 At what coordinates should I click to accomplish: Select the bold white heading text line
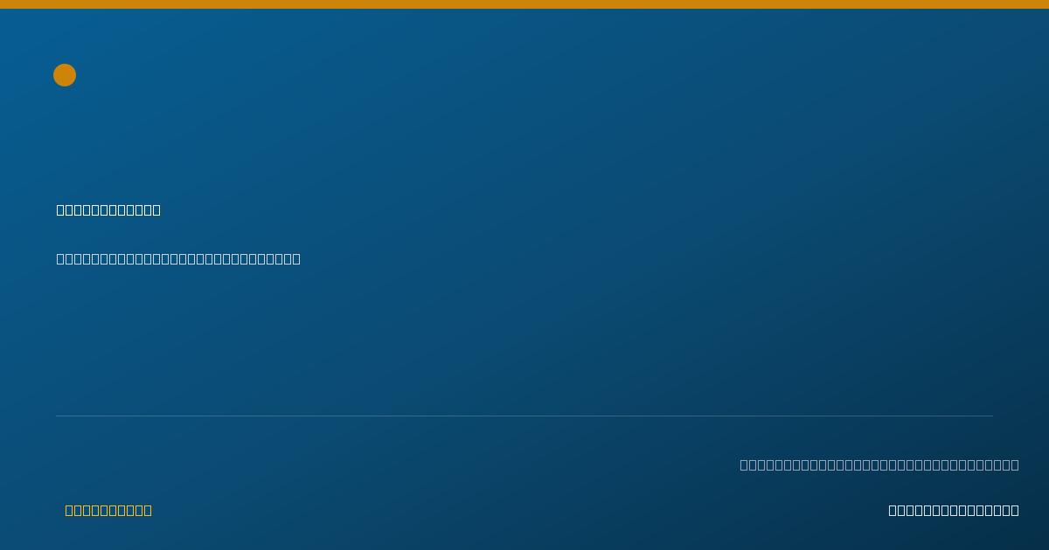pos(108,210)
